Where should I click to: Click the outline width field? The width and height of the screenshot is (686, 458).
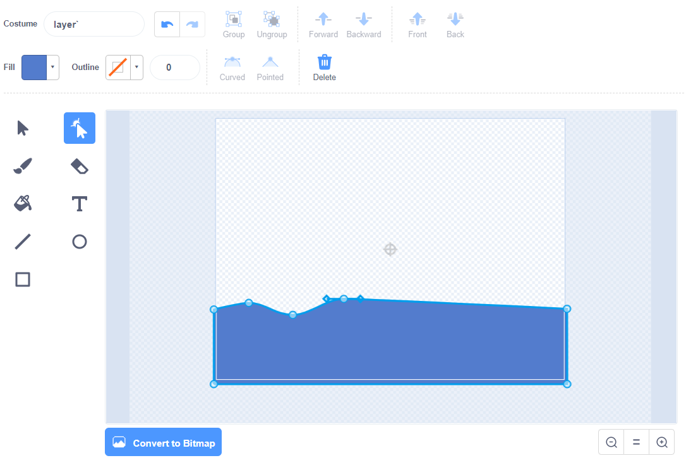pyautogui.click(x=175, y=68)
